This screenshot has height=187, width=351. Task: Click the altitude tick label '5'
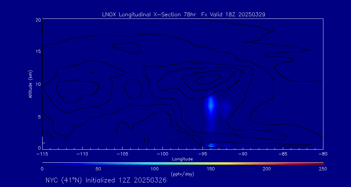39,117
